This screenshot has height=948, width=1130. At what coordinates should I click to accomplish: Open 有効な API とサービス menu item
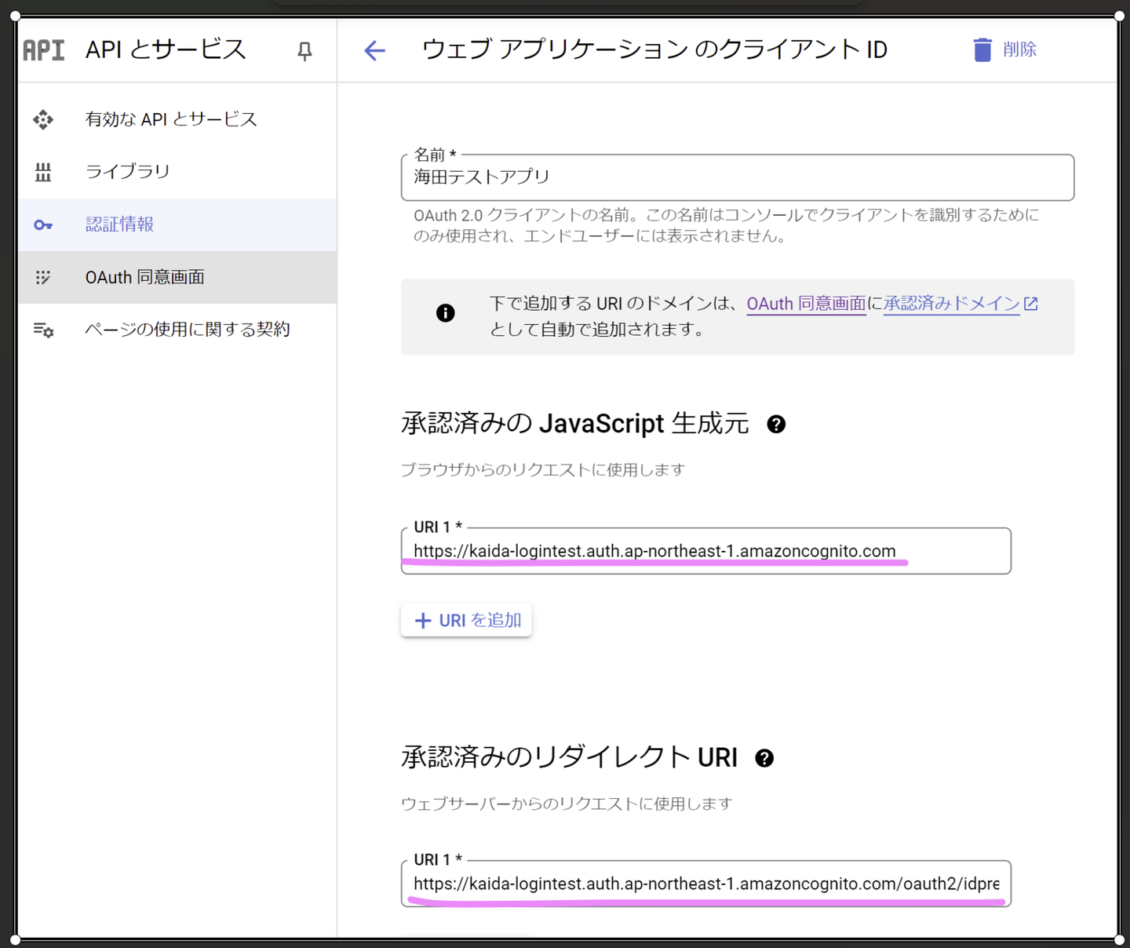(171, 119)
